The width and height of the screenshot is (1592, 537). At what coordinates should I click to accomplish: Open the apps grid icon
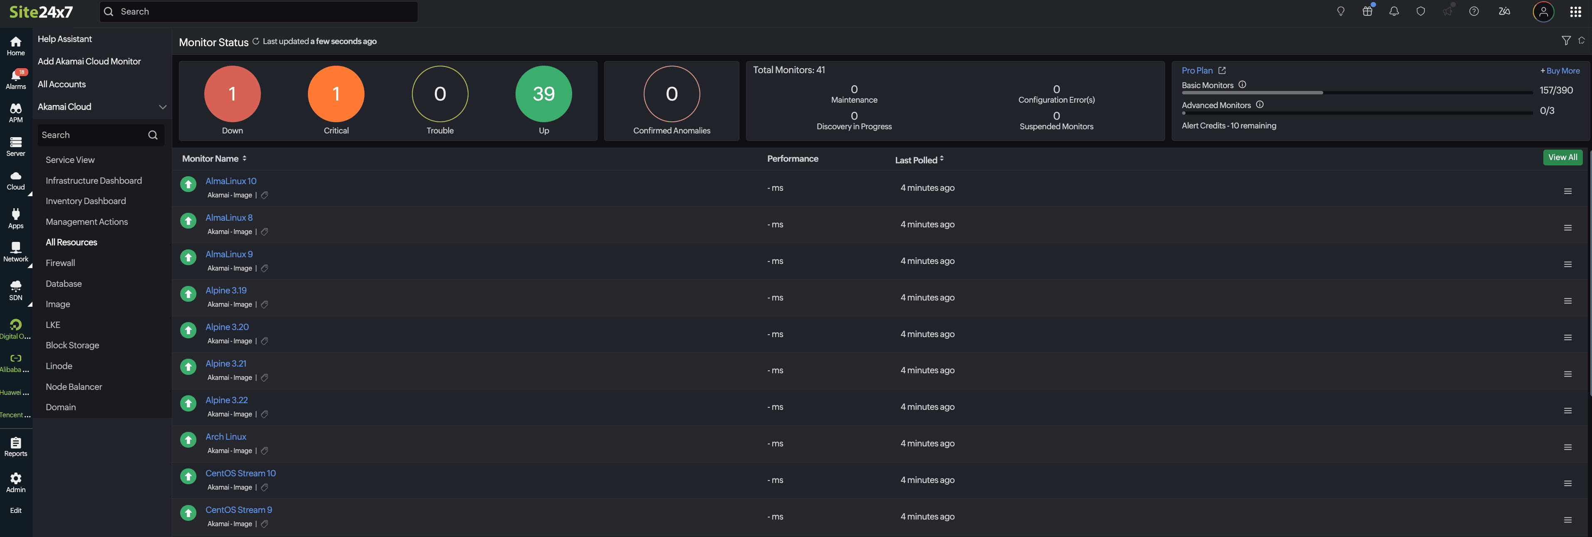1575,12
